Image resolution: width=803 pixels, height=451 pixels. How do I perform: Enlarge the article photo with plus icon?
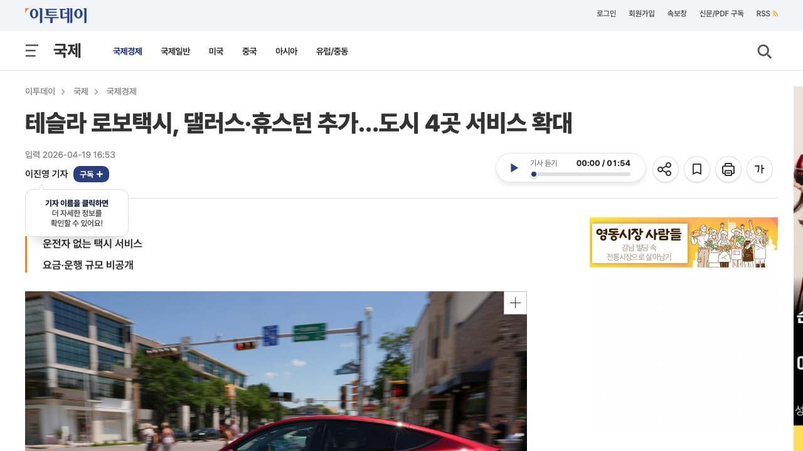point(515,303)
